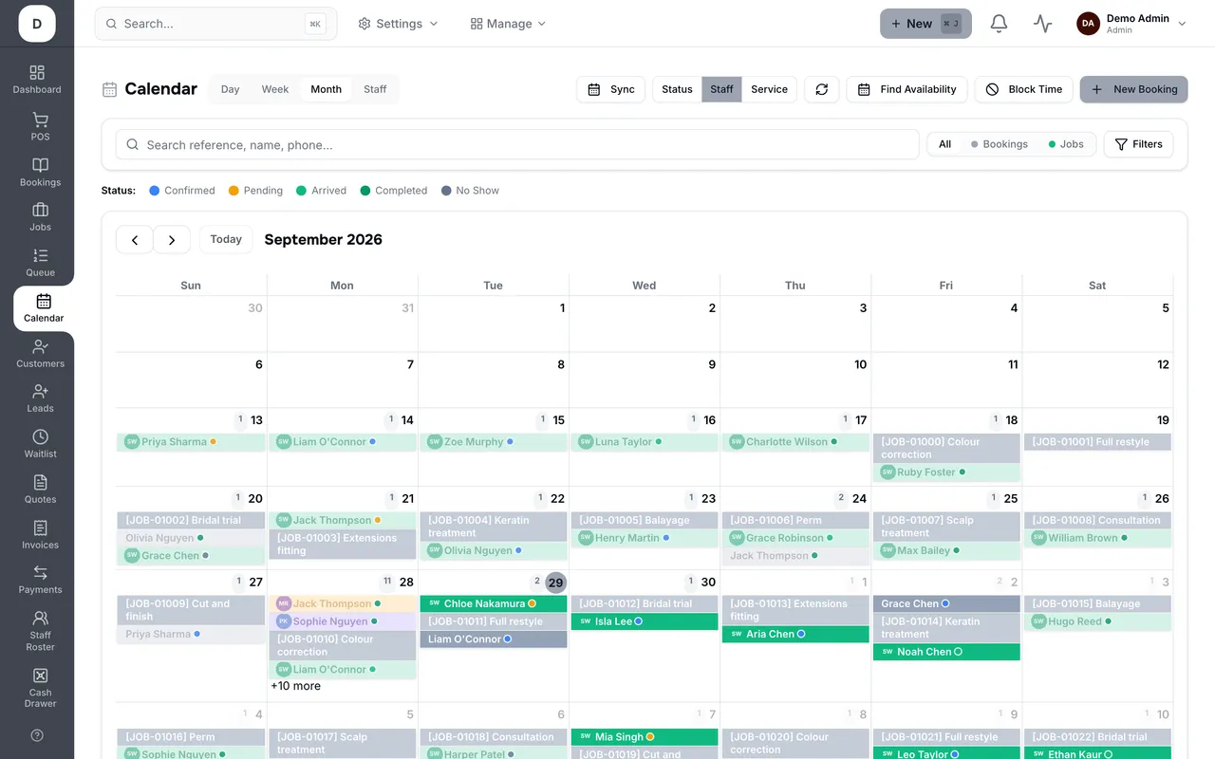Open the Demo Admin account menu

pyautogui.click(x=1131, y=24)
